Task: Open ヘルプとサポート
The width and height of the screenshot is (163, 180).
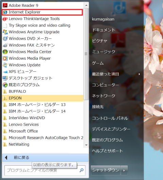Action: pos(107,151)
